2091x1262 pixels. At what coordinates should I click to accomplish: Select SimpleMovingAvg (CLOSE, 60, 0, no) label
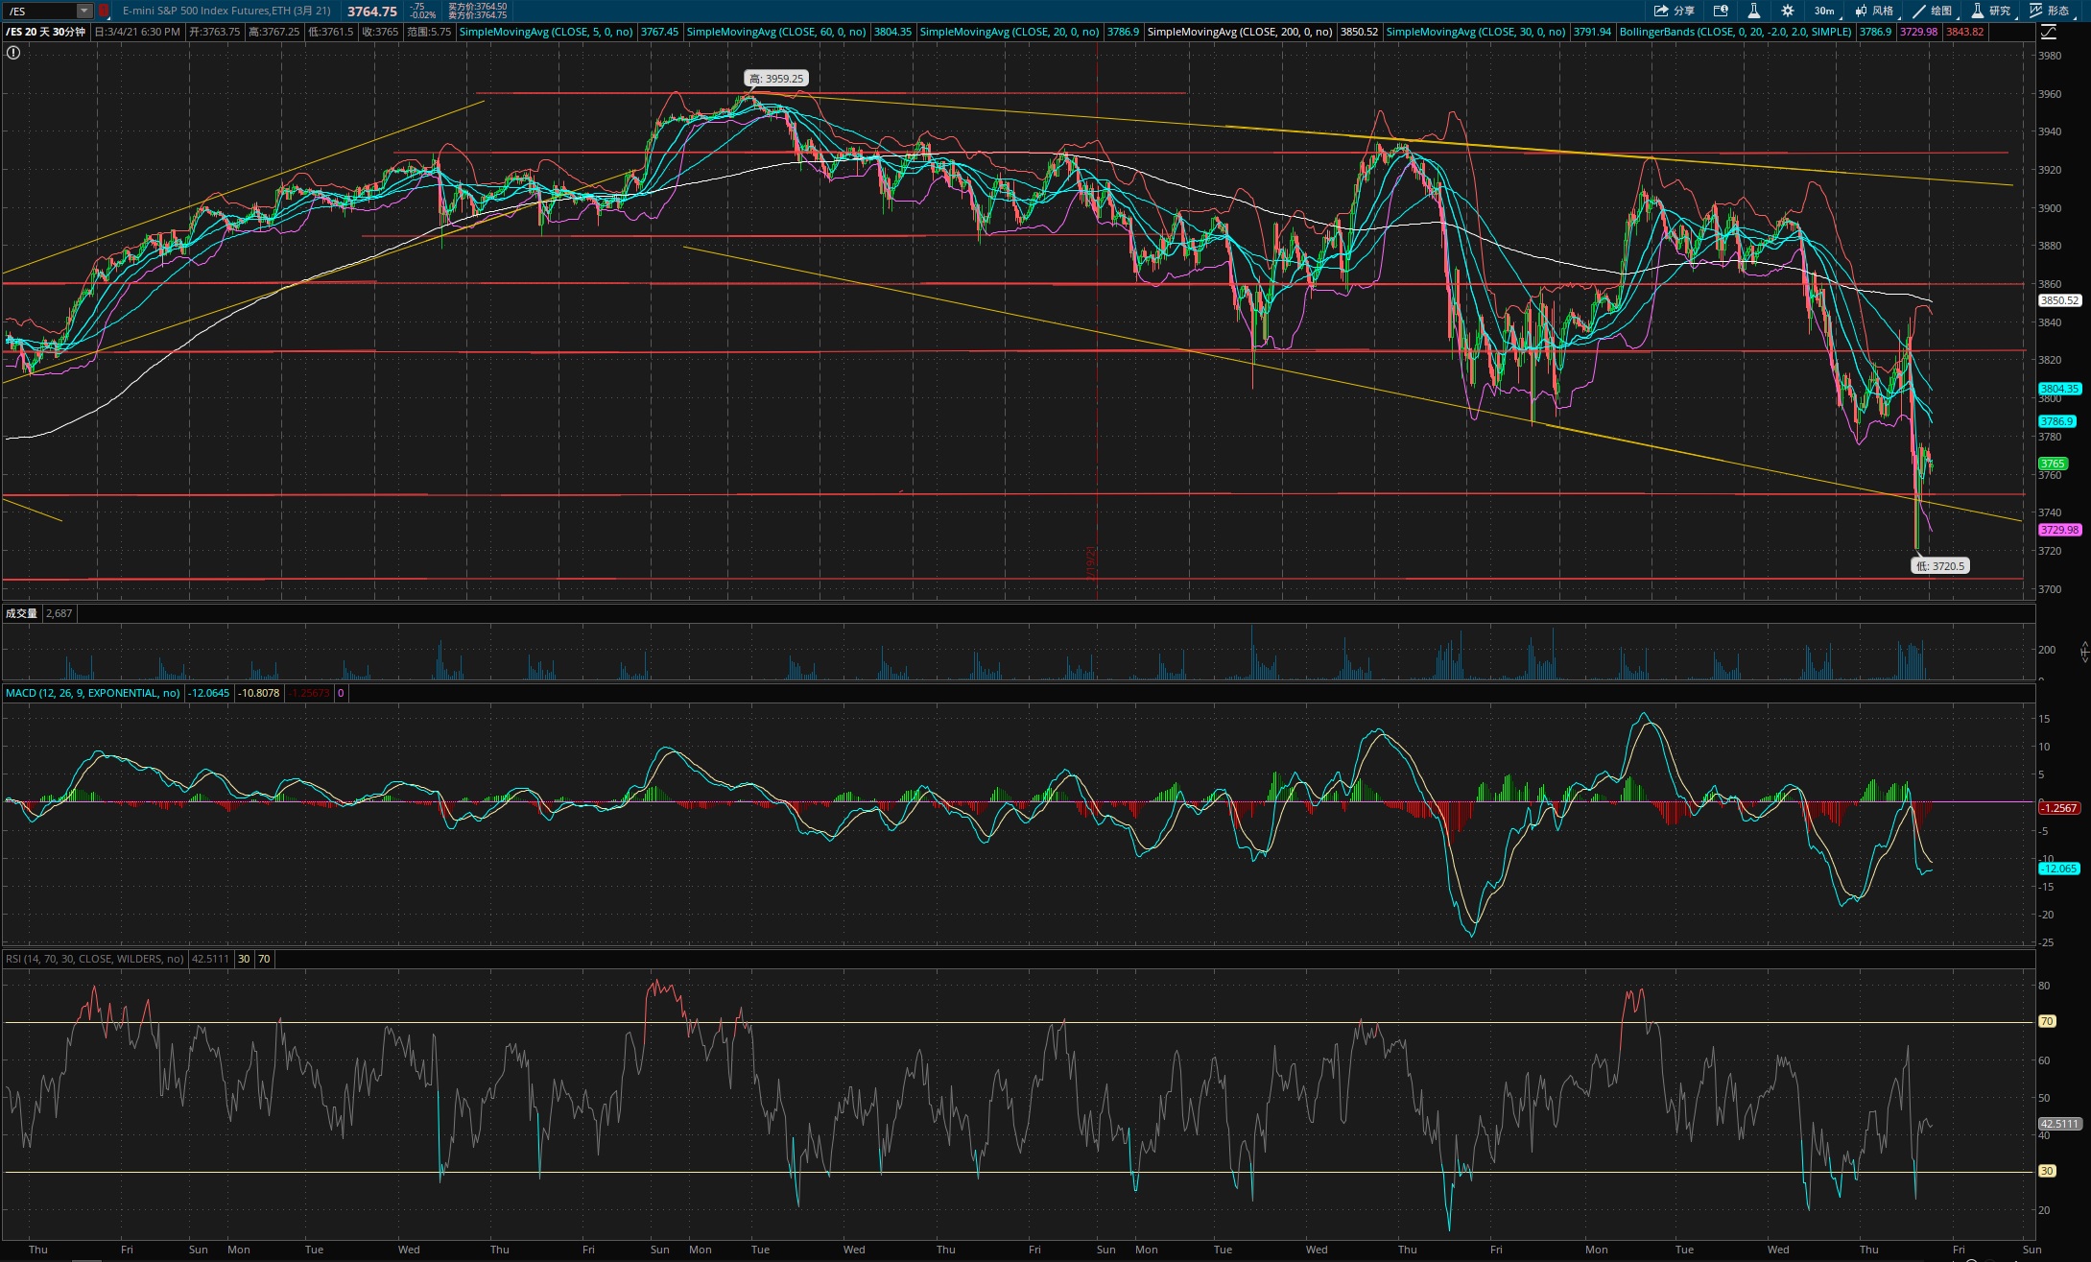(775, 32)
